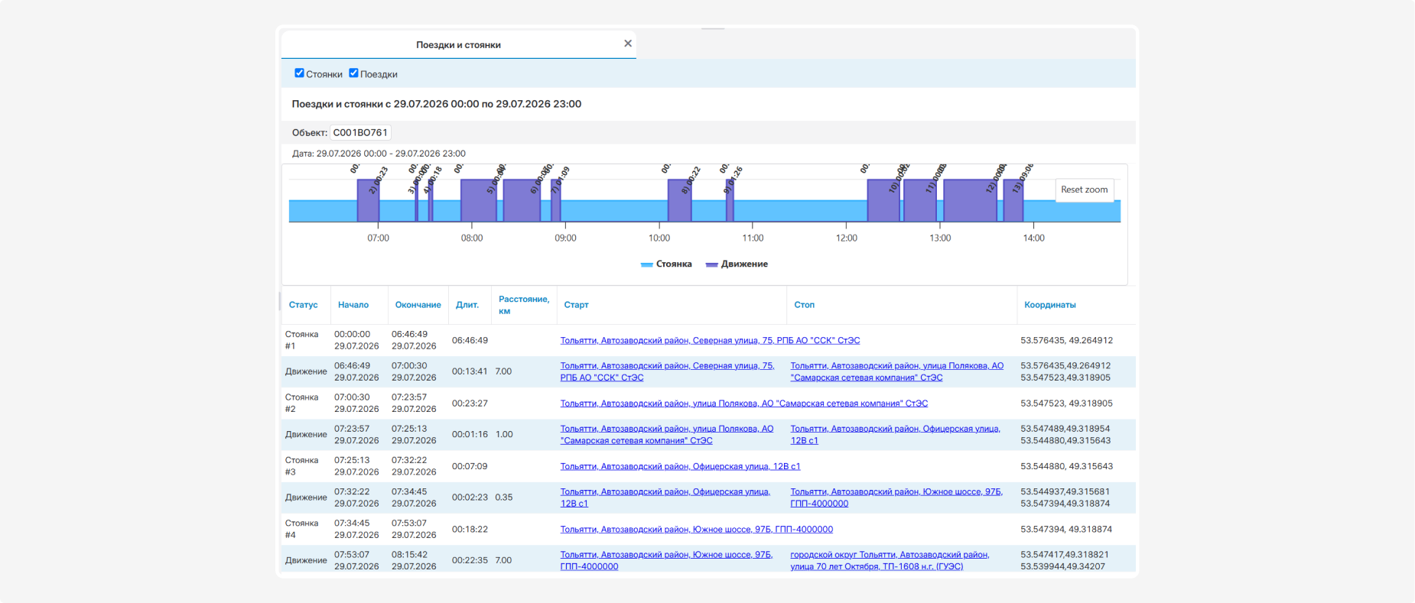Sort by Расстояние, км column header
Image resolution: width=1415 pixels, height=603 pixels.
pyautogui.click(x=524, y=305)
